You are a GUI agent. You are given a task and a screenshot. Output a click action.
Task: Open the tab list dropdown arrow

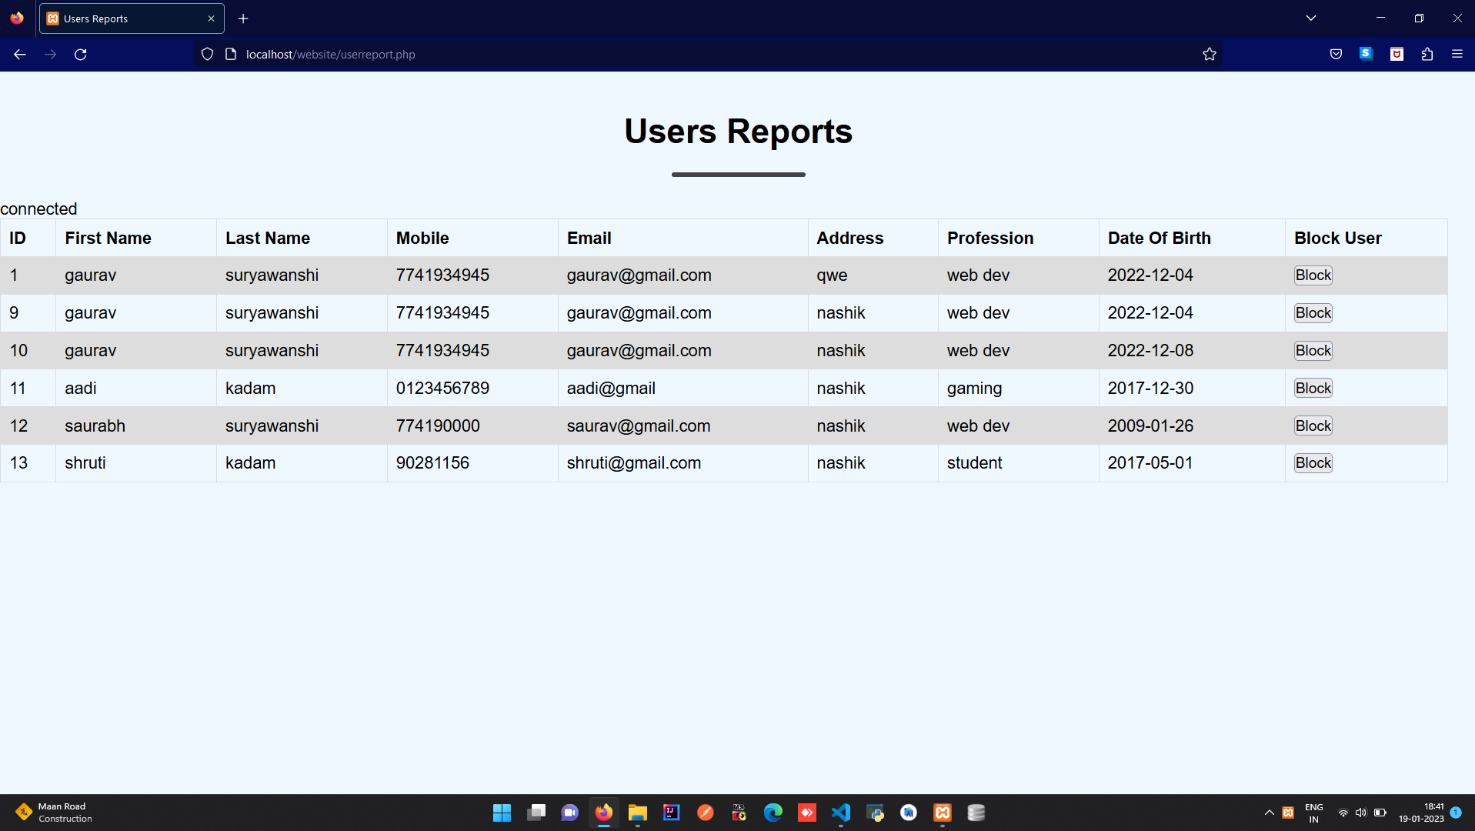tap(1311, 18)
